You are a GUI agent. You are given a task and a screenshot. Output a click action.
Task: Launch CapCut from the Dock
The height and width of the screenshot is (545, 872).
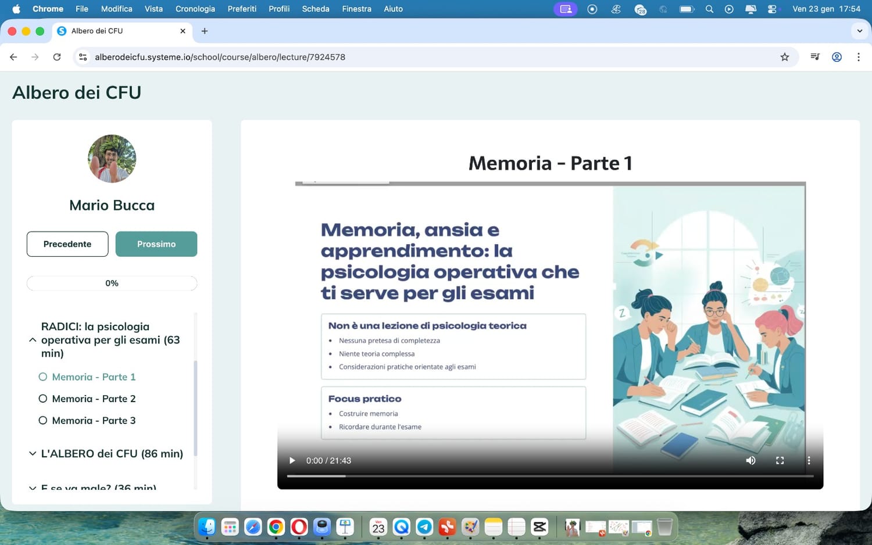pyautogui.click(x=539, y=527)
